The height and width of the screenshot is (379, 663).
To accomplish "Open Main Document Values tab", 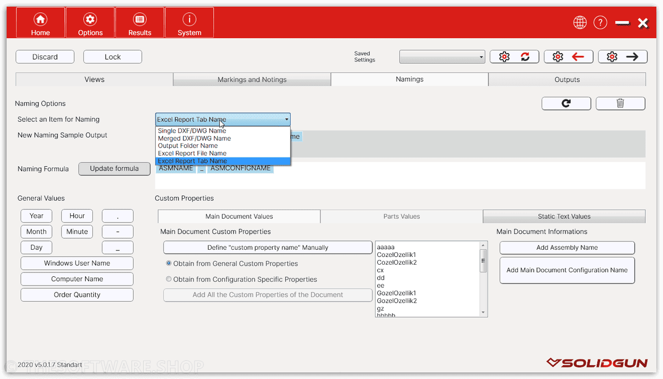I will [x=239, y=217].
